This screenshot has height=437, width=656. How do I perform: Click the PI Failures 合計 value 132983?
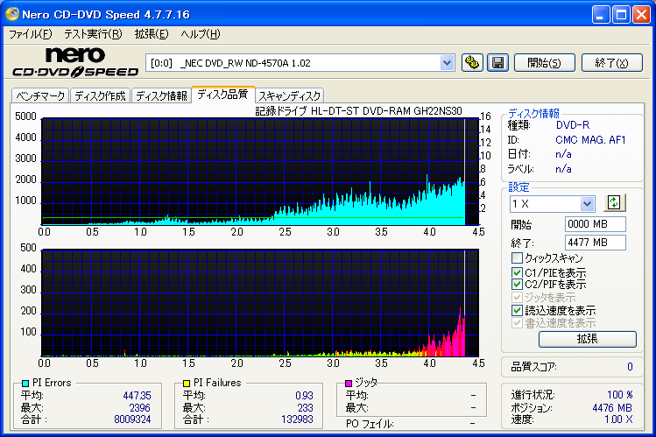(297, 419)
